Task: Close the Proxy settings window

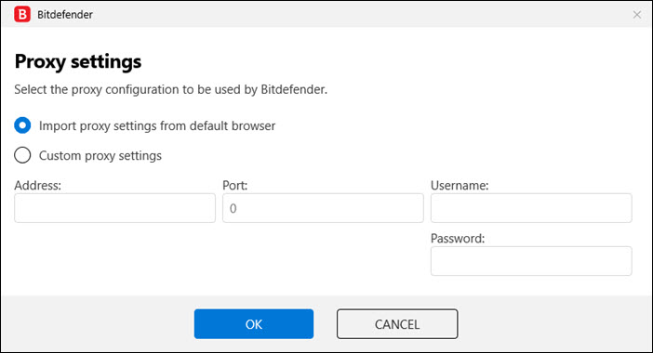Action: tap(637, 15)
